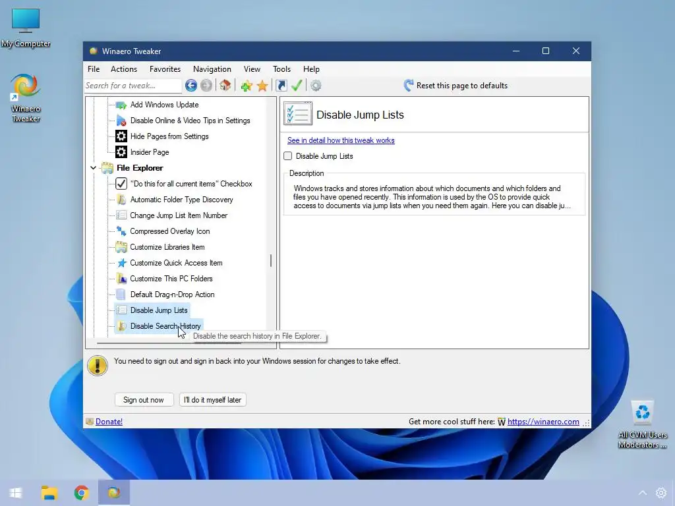The height and width of the screenshot is (506, 675).
Task: Click the Reset page arrow icon
Action: pyautogui.click(x=408, y=86)
